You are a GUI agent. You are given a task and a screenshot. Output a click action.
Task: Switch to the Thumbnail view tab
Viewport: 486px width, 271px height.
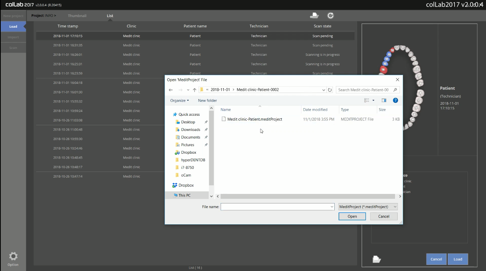click(x=77, y=16)
